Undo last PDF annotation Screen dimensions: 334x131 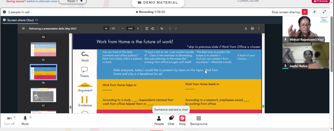click(x=170, y=28)
